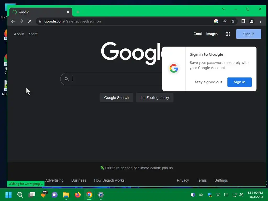
Task: Open the Chat app on the taskbar
Action: [55, 195]
